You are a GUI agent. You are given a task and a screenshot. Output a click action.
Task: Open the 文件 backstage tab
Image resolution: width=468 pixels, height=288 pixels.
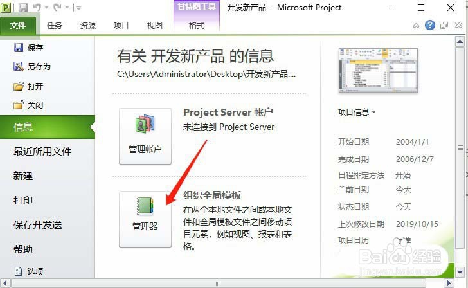[18, 26]
